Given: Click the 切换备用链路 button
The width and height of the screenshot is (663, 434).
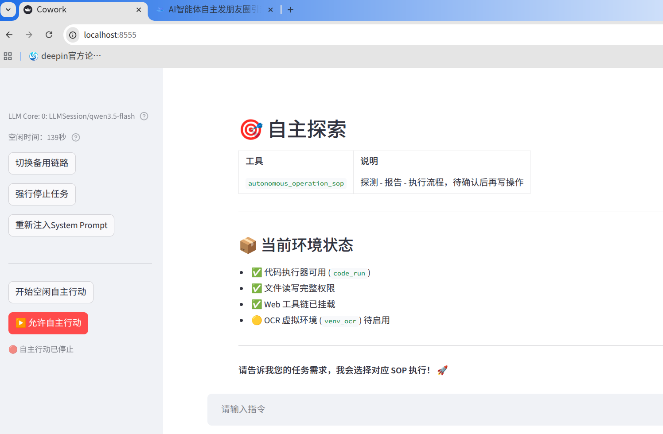Looking at the screenshot, I should pos(42,163).
